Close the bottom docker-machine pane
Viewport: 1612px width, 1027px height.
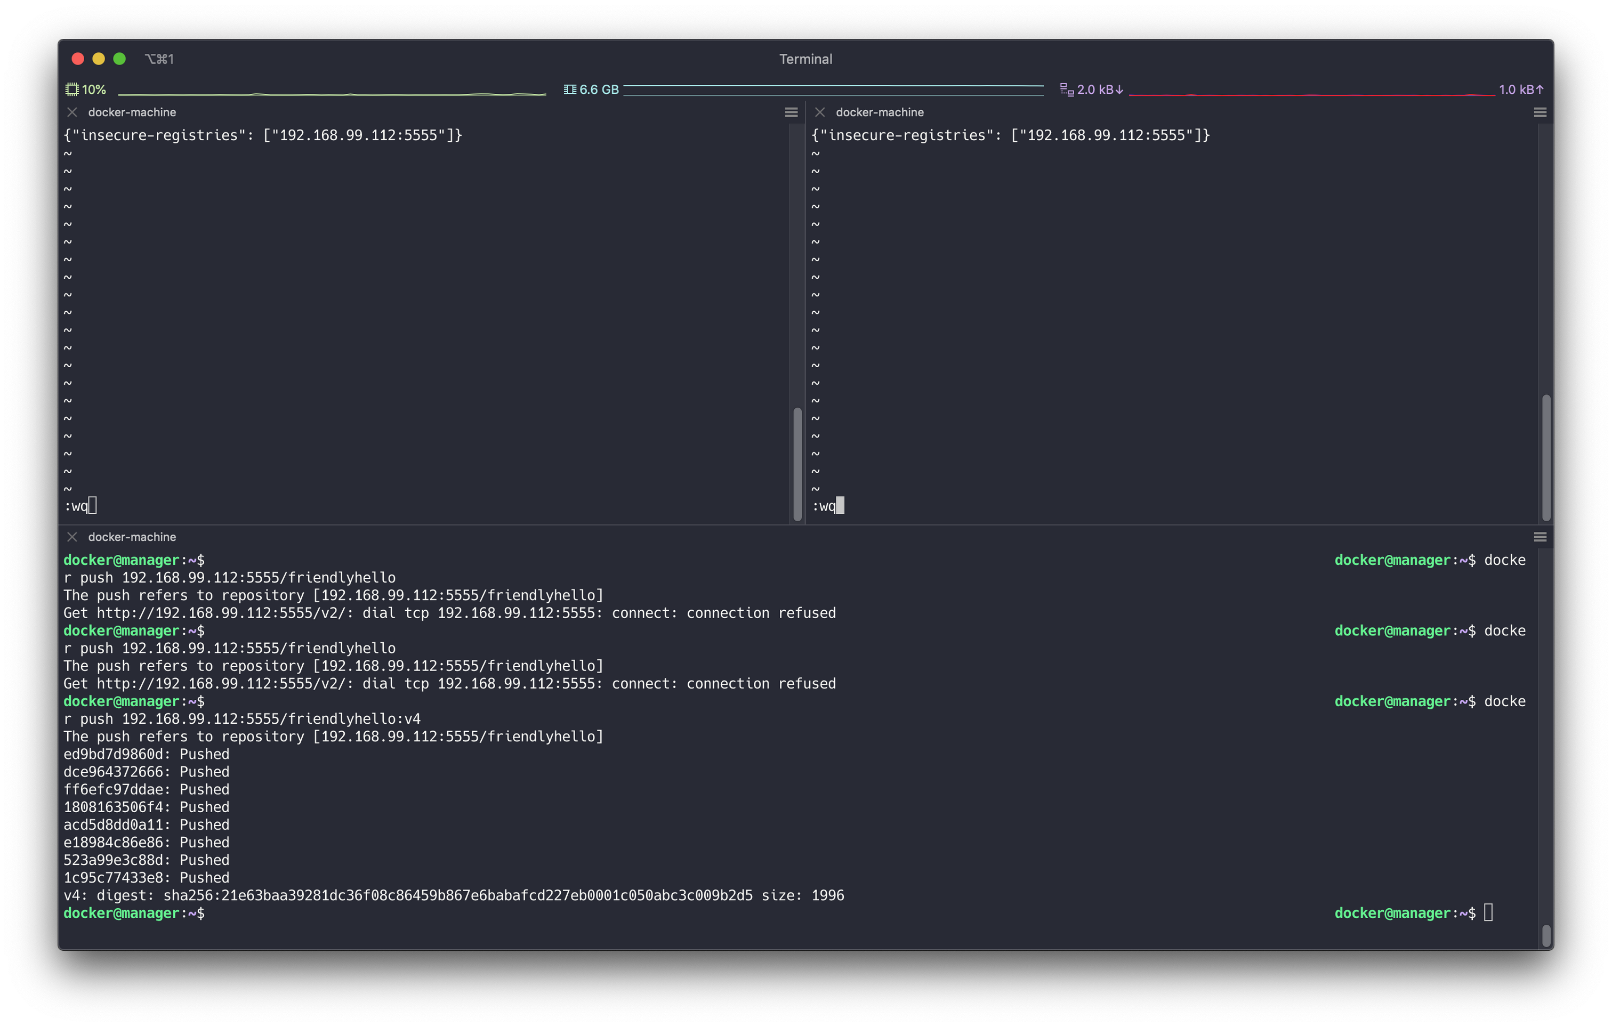click(72, 536)
